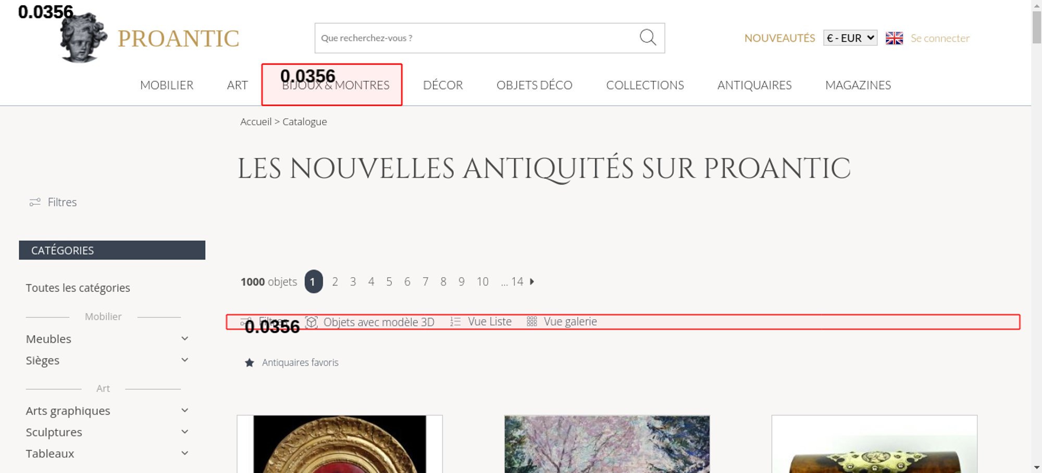
Task: Expand the Sièges category
Action: click(184, 360)
